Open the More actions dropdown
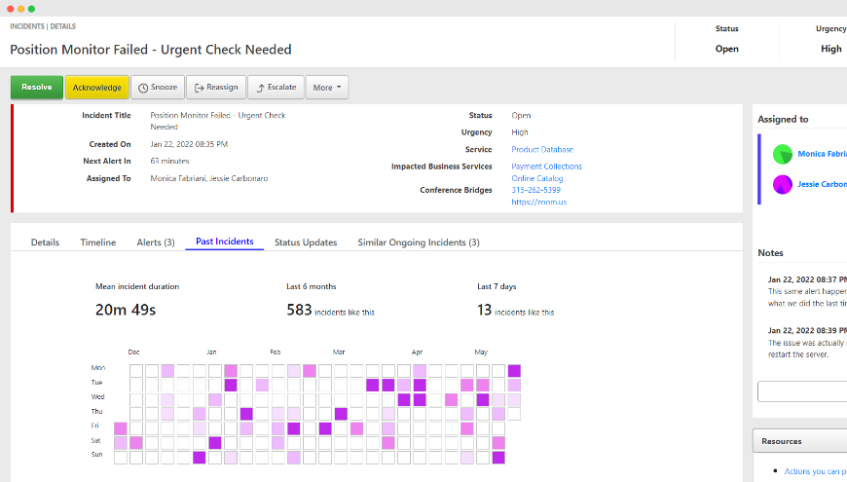847x482 pixels. coord(326,88)
